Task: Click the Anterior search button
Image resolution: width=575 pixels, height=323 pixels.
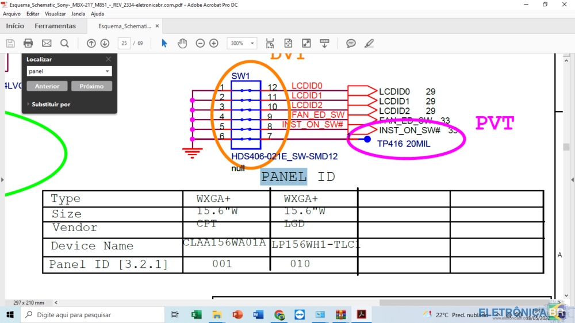Action: [x=47, y=86]
